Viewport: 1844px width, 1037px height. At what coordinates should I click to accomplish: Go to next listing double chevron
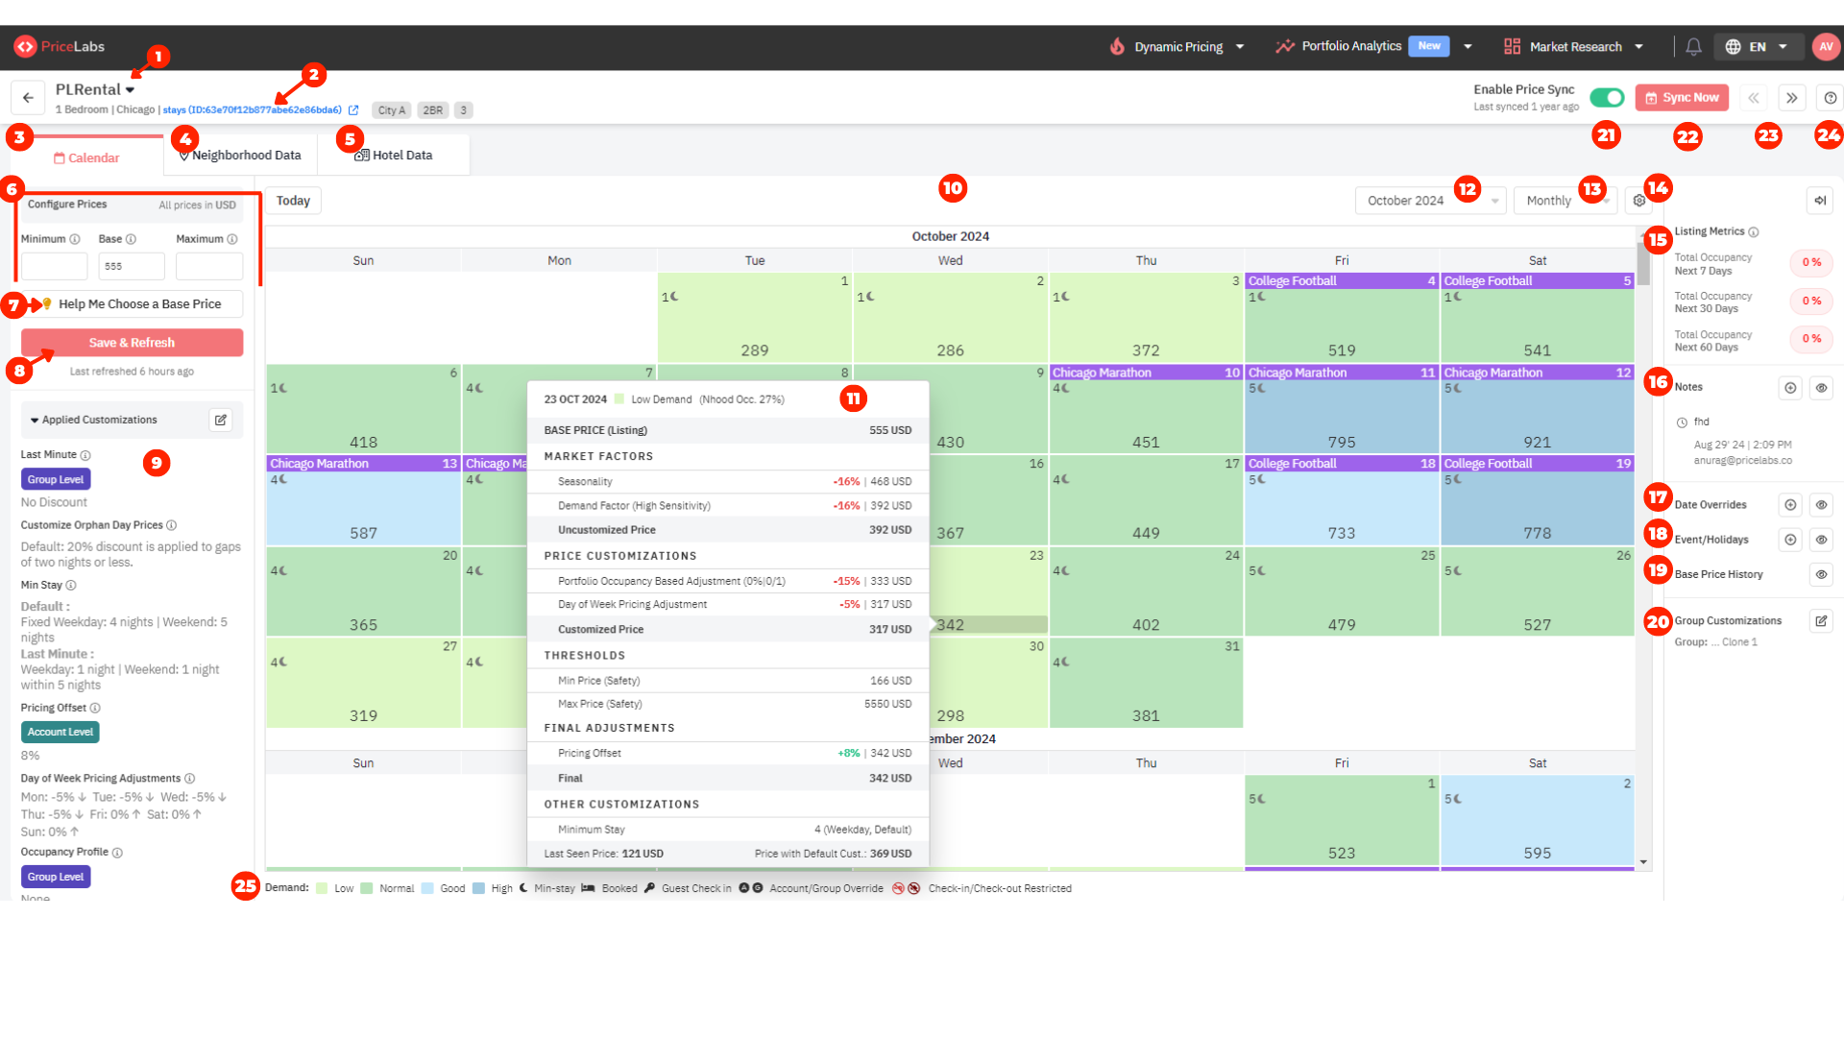click(1791, 98)
